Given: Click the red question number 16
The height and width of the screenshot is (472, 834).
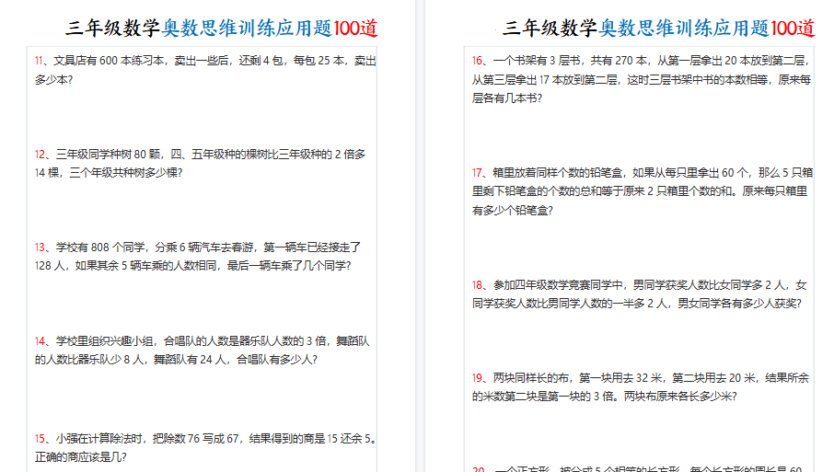Looking at the screenshot, I should click(x=478, y=62).
